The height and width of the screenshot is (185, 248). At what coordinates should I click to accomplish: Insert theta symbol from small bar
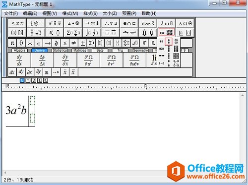tap(21, 43)
